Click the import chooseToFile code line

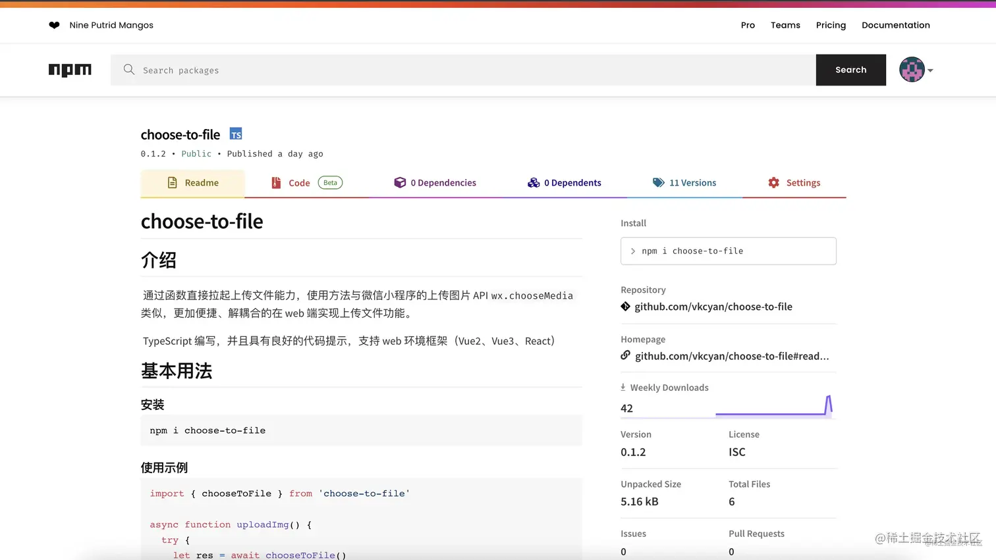pos(280,494)
